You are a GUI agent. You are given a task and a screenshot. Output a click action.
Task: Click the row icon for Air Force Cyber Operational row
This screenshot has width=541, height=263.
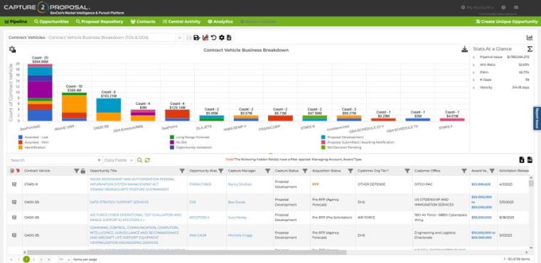pyautogui.click(x=14, y=217)
